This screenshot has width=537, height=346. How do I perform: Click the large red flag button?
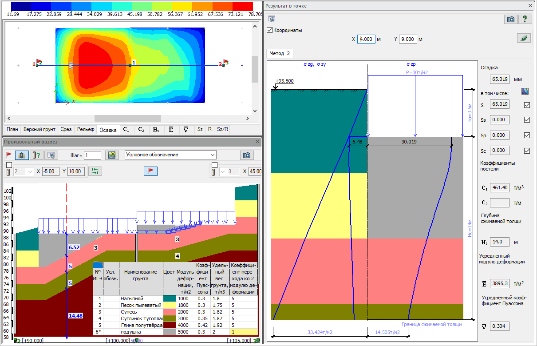(151, 171)
